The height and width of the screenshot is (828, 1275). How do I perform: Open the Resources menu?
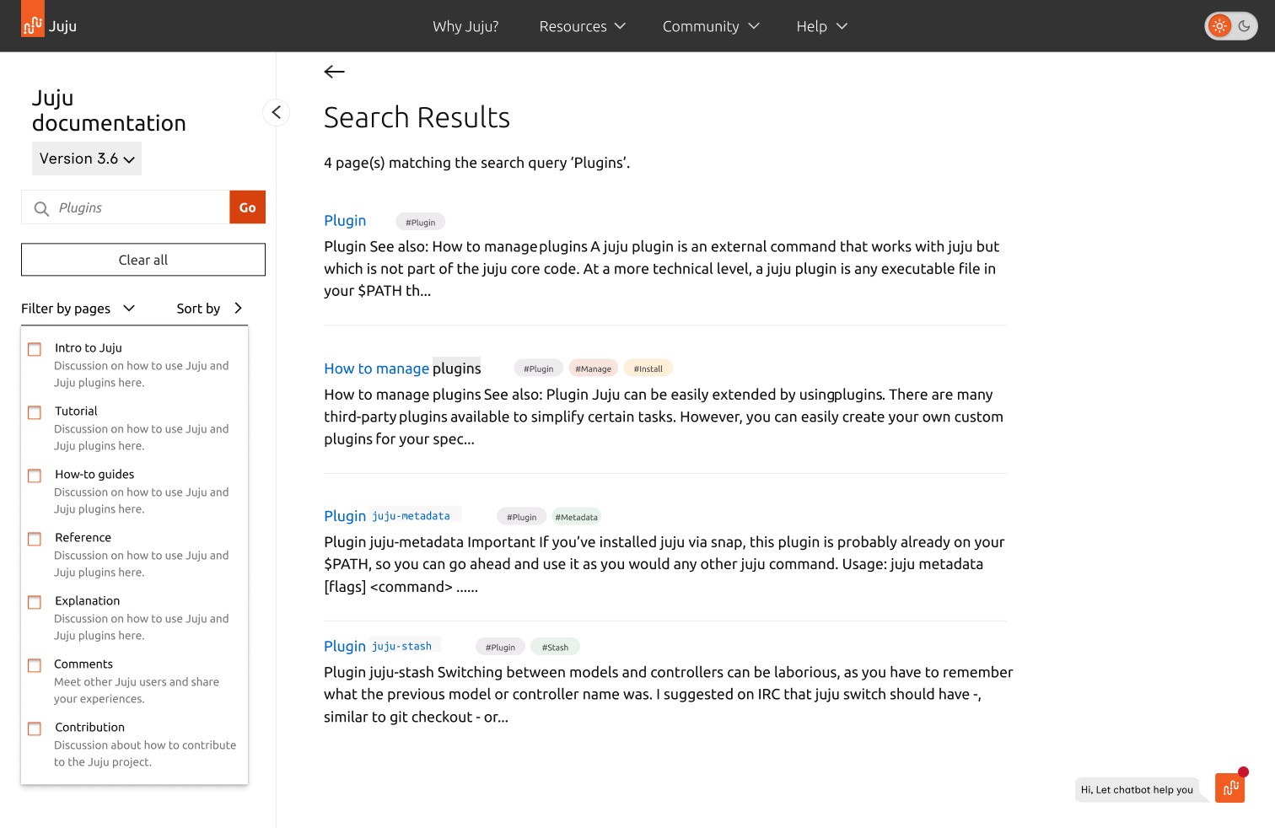point(582,26)
